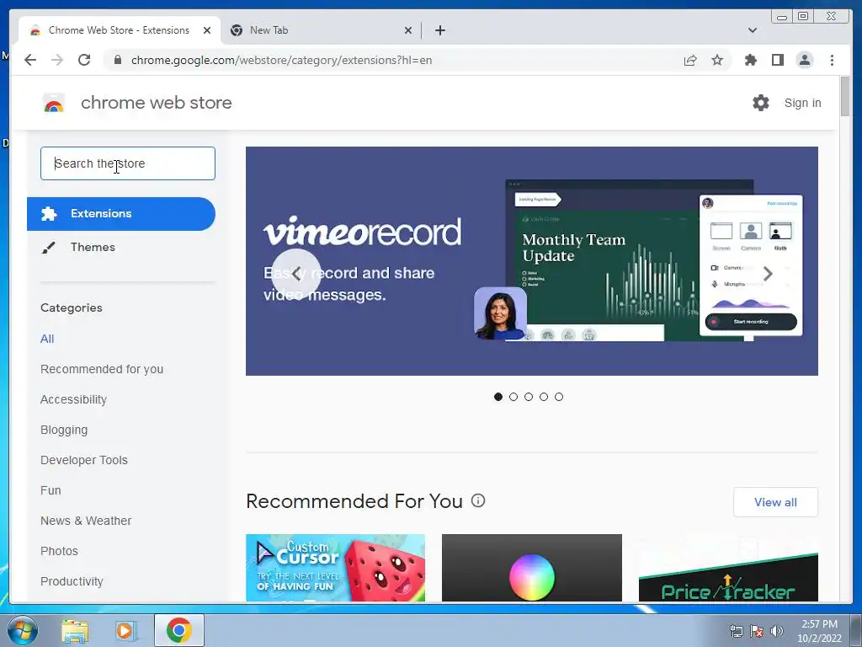The height and width of the screenshot is (647, 862).
Task: Close the Chrome Web Store tab
Action: (x=207, y=30)
